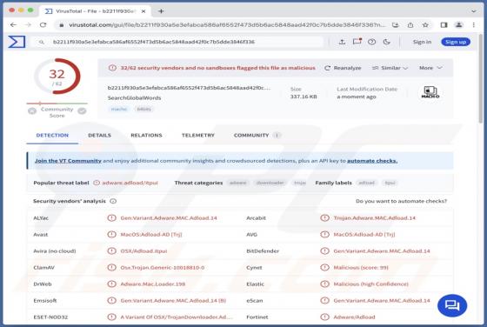Switch to the COMMUNITY tab
The width and height of the screenshot is (487, 327).
click(257, 135)
